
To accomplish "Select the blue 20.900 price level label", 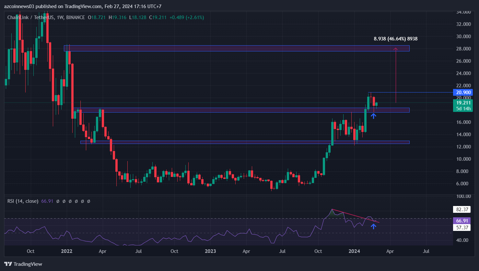I will [x=463, y=92].
